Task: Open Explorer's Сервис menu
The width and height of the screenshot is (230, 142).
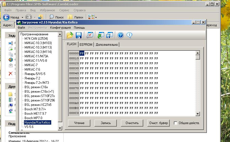Action: [x=64, y=10]
